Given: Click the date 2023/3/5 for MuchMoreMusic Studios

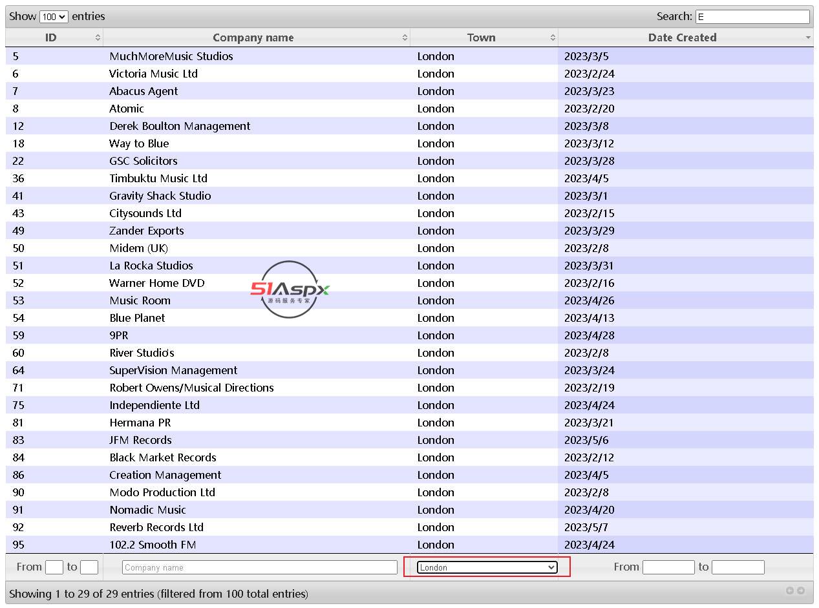Looking at the screenshot, I should (586, 56).
